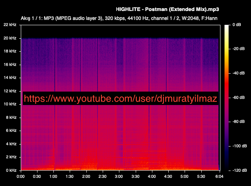
Task: Click the 5:00 time label
Action: tap(185, 177)
